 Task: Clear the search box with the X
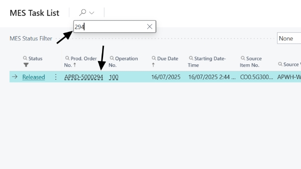pyautogui.click(x=150, y=26)
